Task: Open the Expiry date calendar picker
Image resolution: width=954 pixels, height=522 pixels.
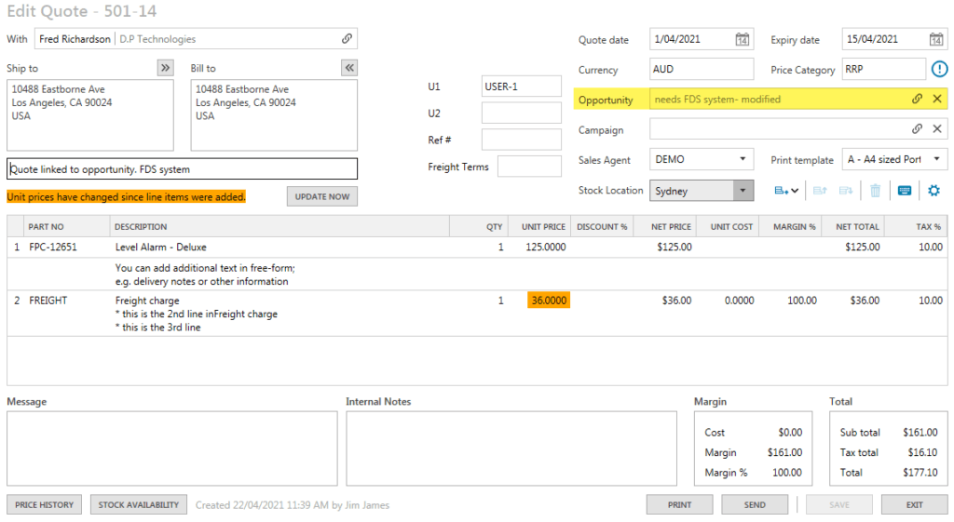Action: tap(936, 39)
